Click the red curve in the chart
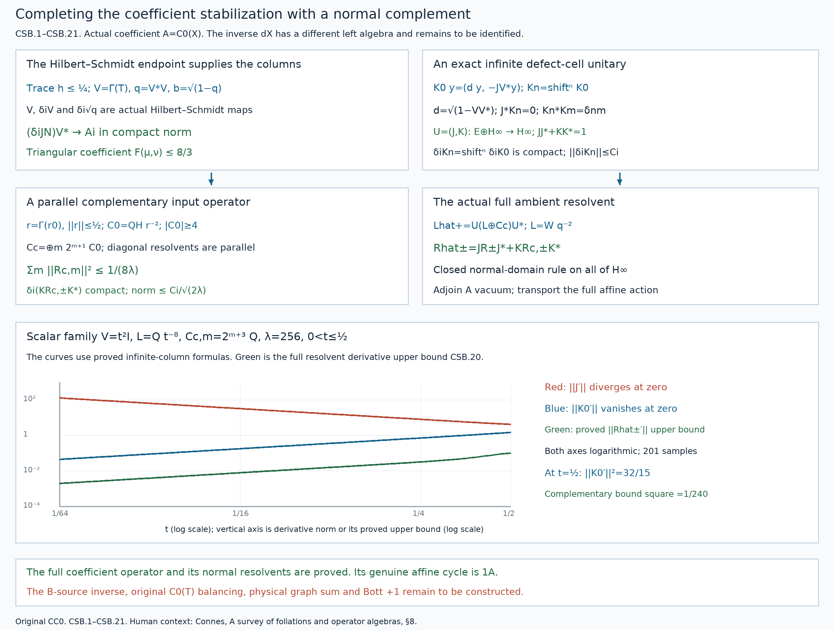The height and width of the screenshot is (630, 834). click(x=285, y=411)
